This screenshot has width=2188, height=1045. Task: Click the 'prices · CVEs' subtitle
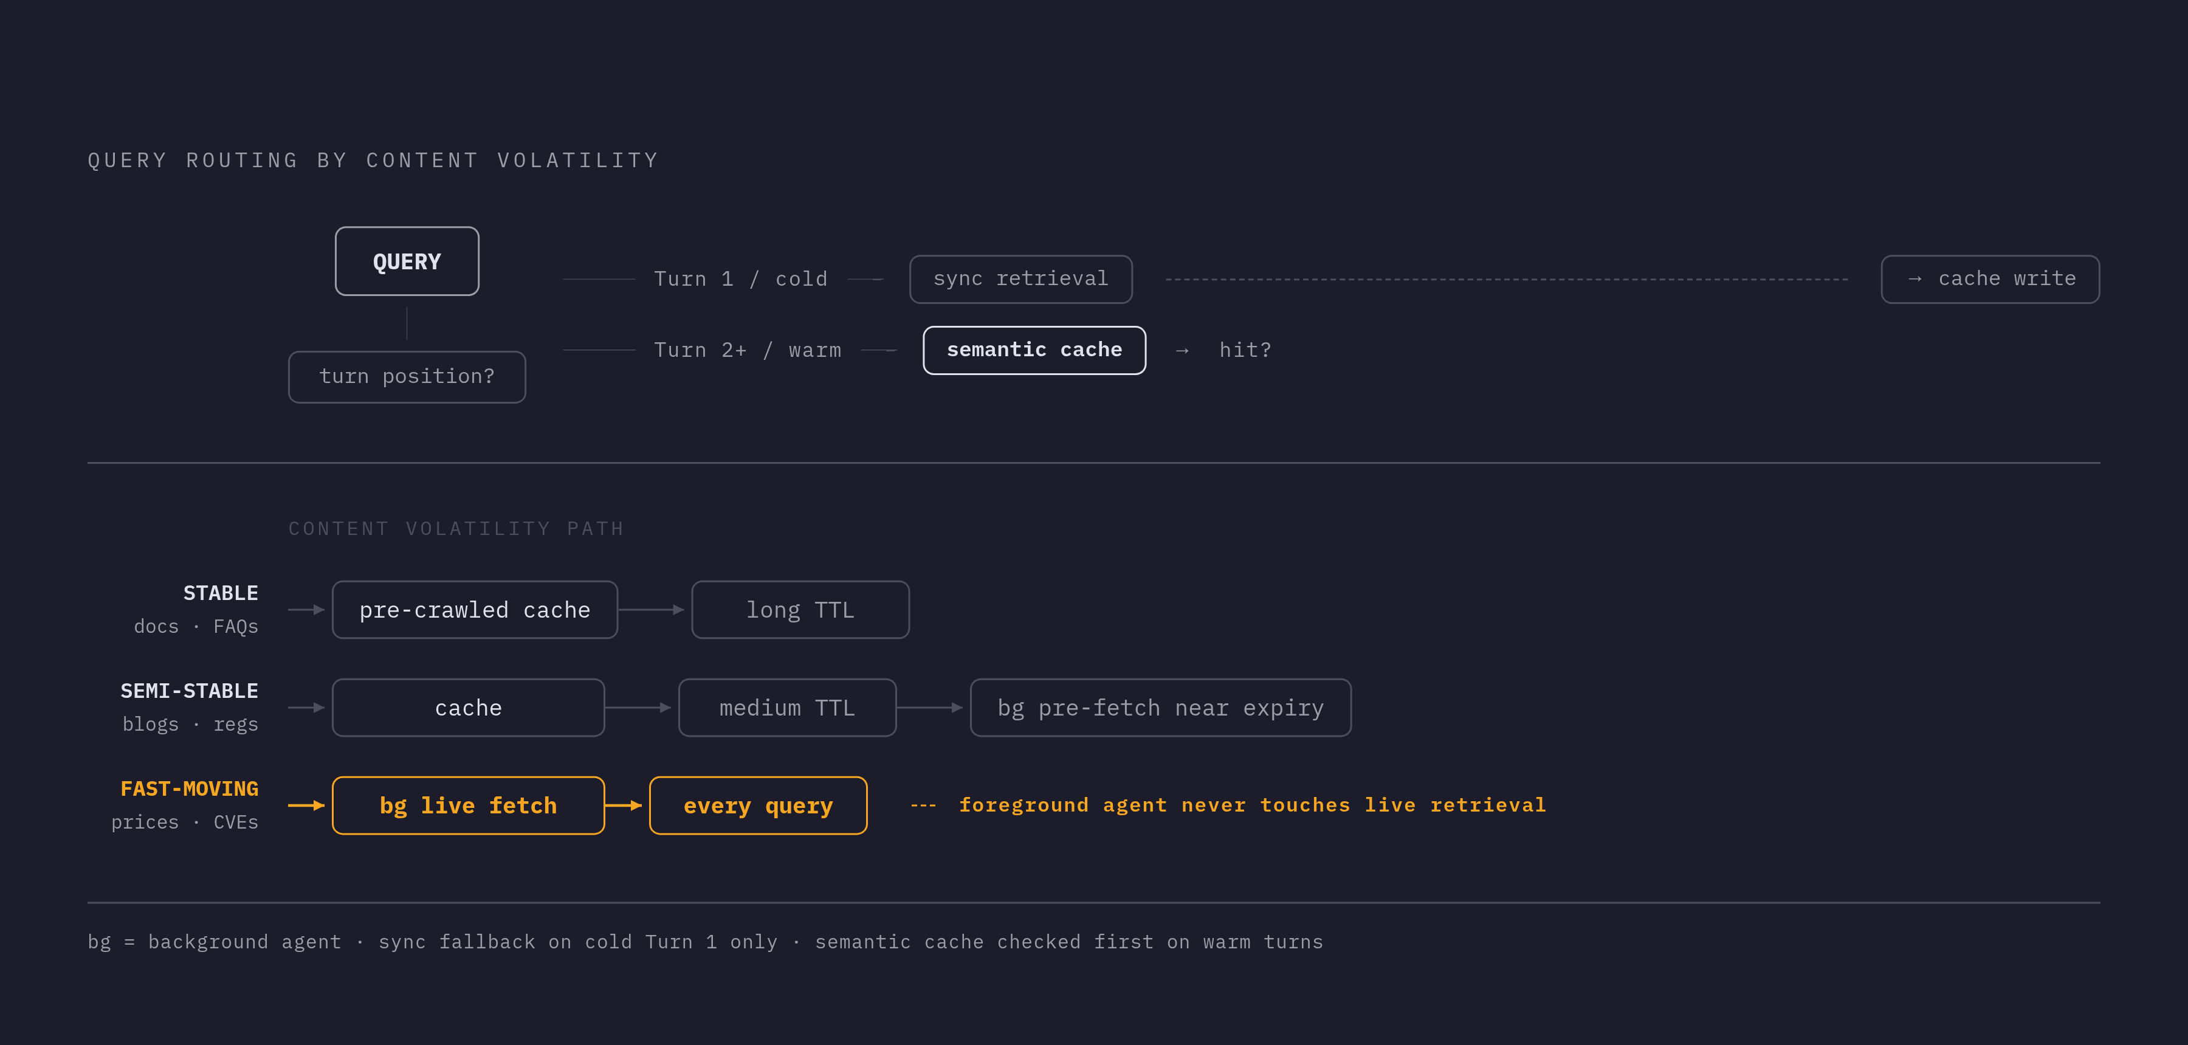tap(184, 821)
